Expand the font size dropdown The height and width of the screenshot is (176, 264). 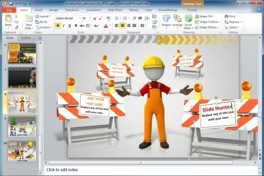click(90, 18)
